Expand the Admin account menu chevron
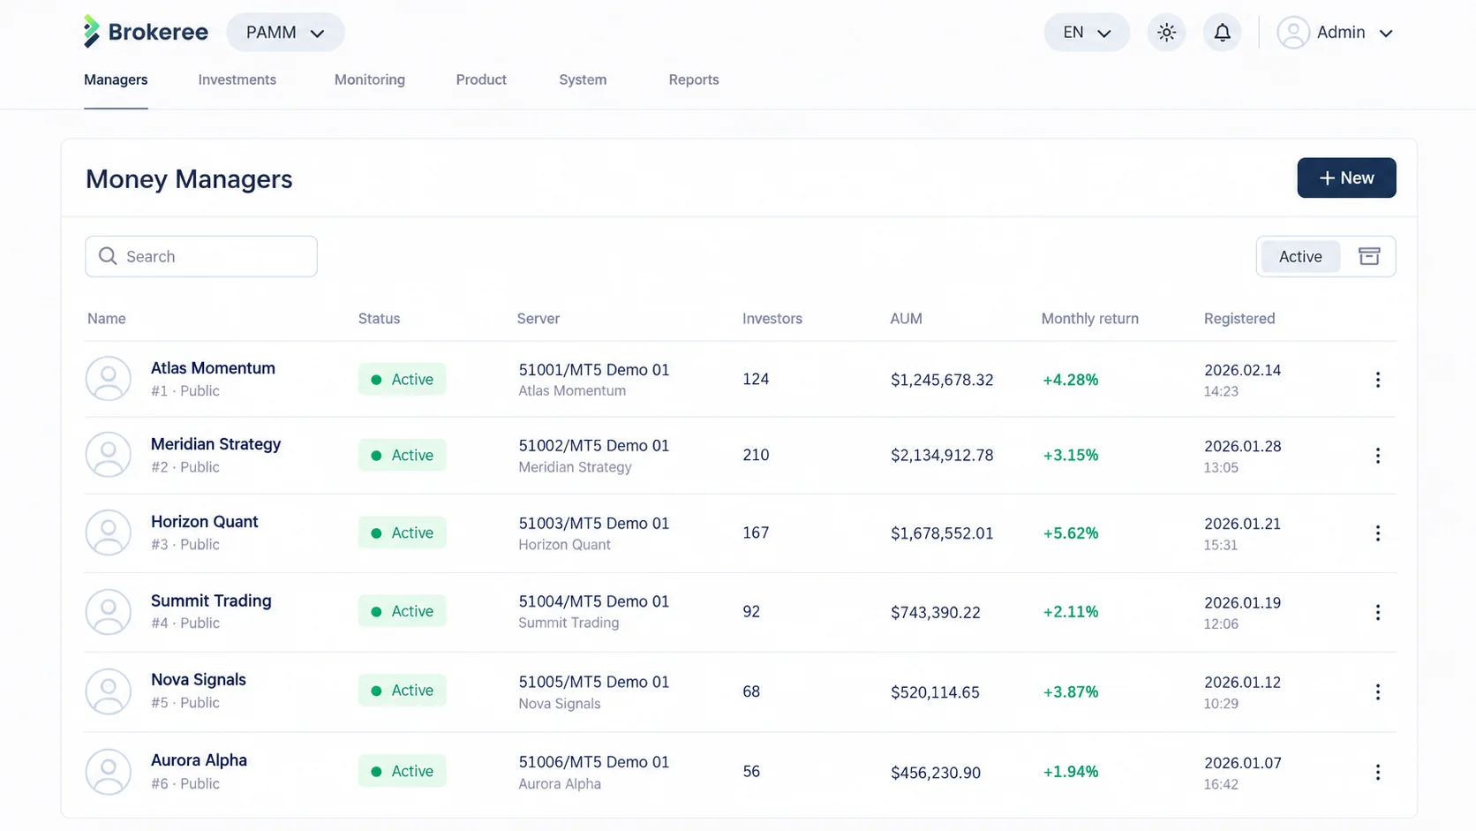1476x831 pixels. (1386, 34)
